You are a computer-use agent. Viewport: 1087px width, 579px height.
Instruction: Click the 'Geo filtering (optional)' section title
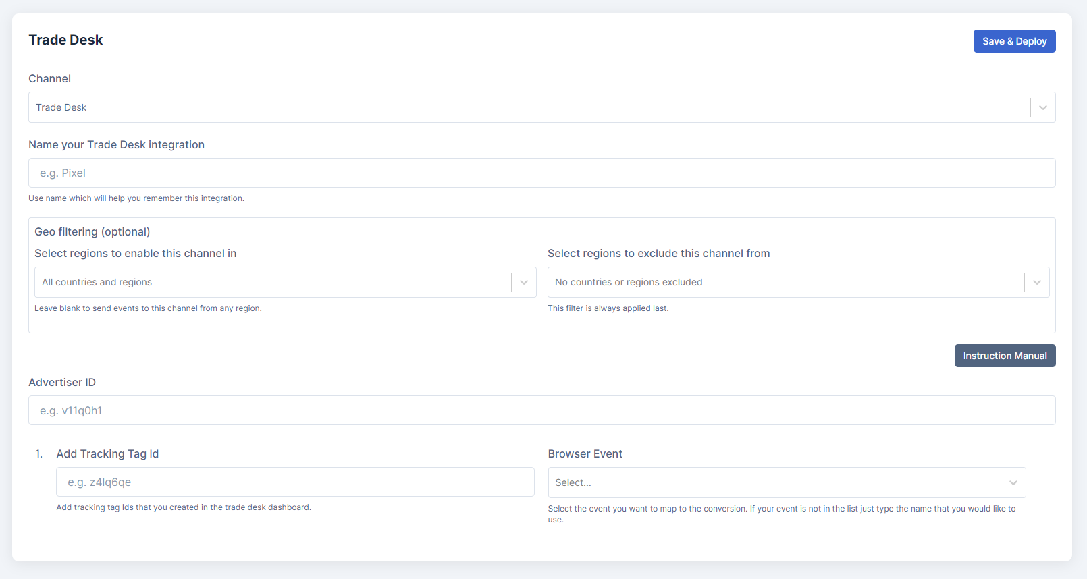pos(92,232)
